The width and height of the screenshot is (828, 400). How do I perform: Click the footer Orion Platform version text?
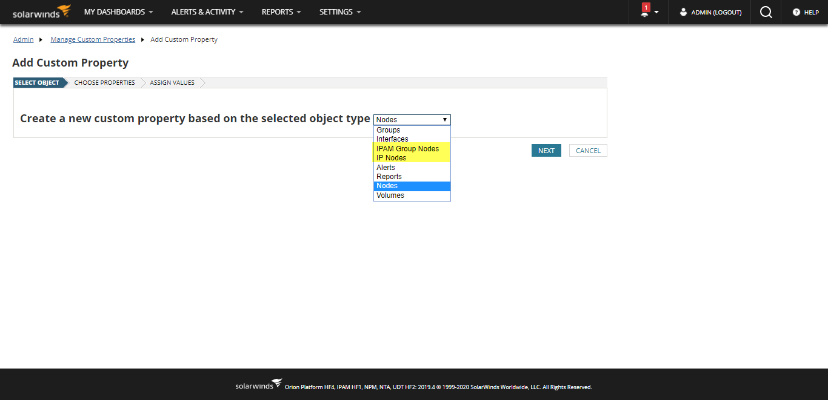pyautogui.click(x=438, y=387)
